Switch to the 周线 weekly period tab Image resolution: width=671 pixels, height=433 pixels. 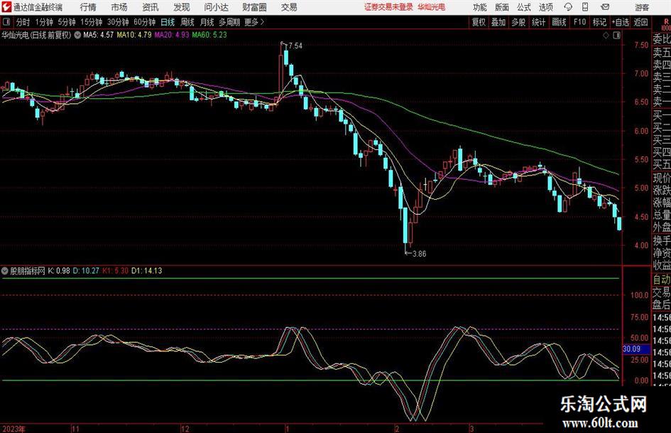coord(187,22)
